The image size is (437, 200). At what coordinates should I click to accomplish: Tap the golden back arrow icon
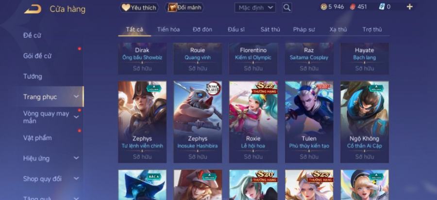click(33, 9)
